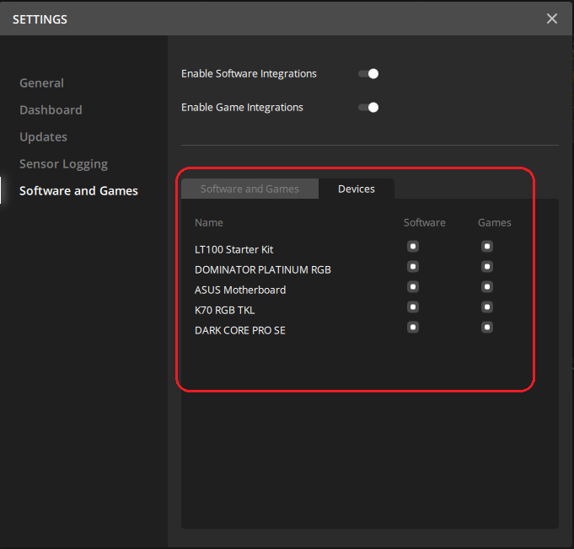Viewport: 574px width, 549px height.
Task: Open the General settings section
Action: (41, 83)
